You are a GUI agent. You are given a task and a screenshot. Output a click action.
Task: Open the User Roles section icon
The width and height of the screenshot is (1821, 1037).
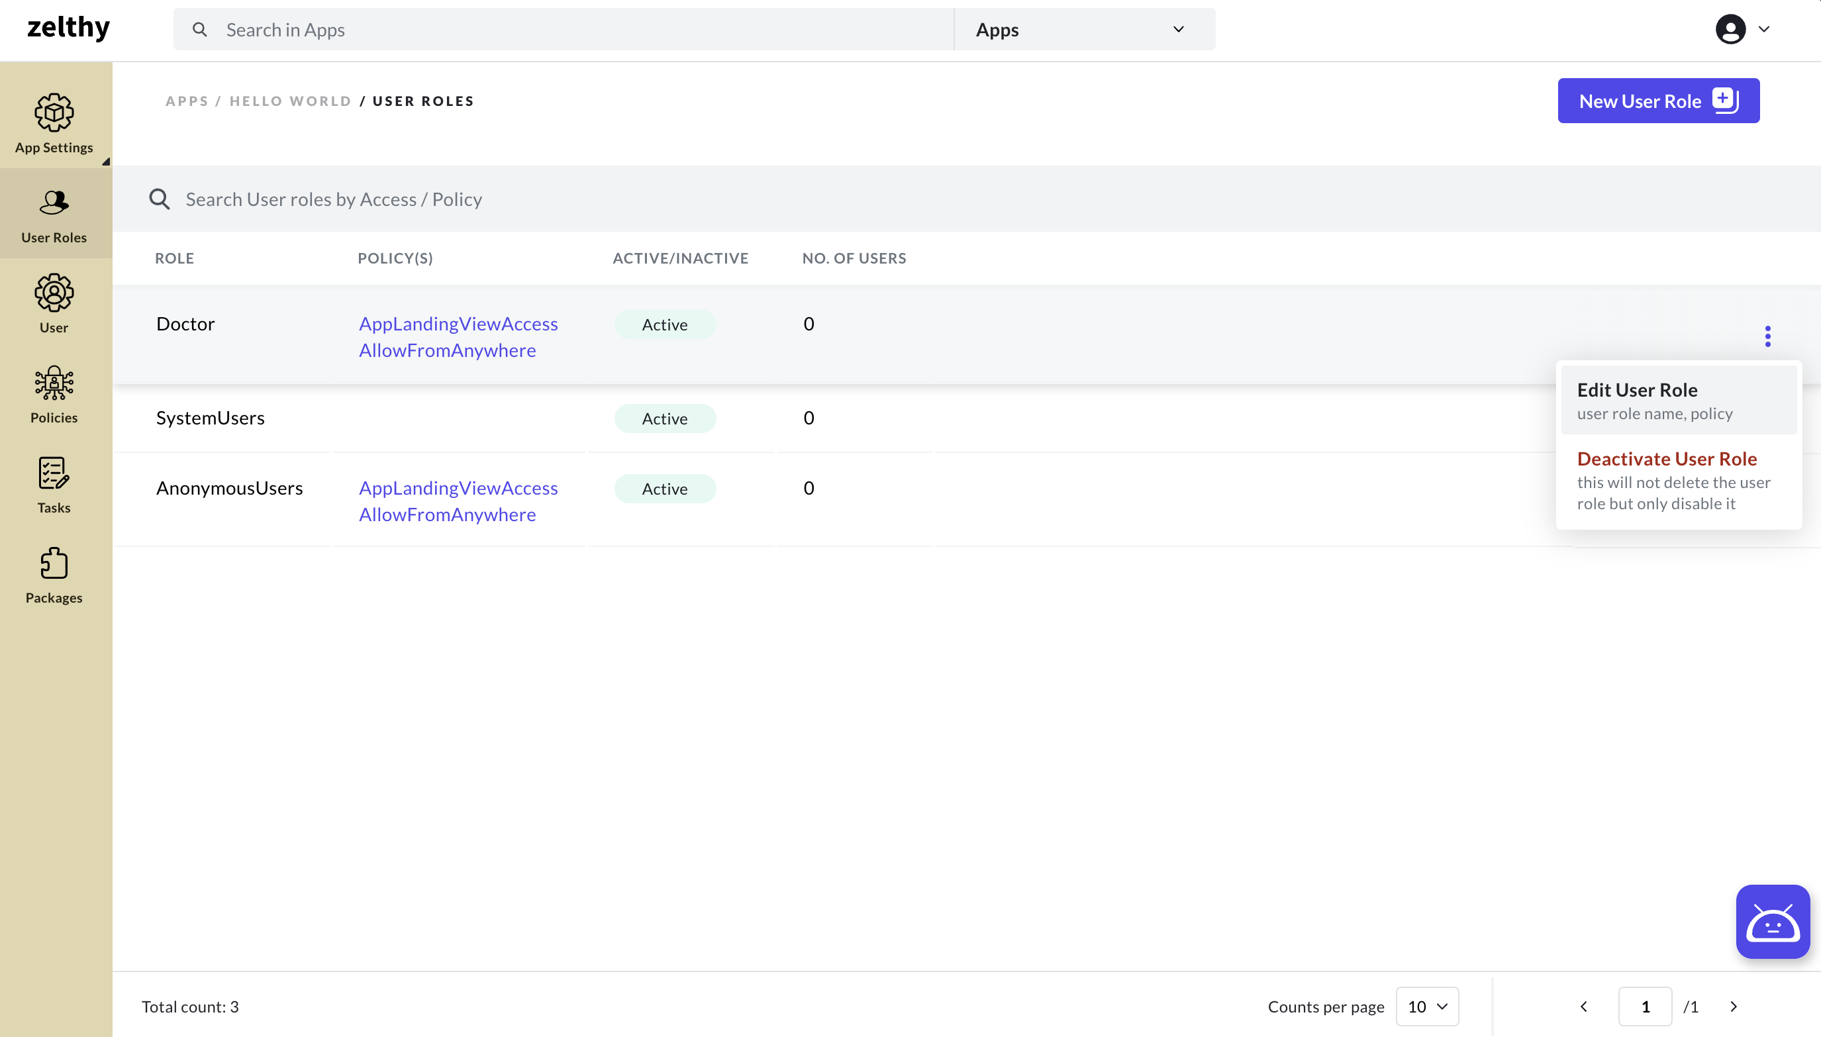click(x=54, y=203)
